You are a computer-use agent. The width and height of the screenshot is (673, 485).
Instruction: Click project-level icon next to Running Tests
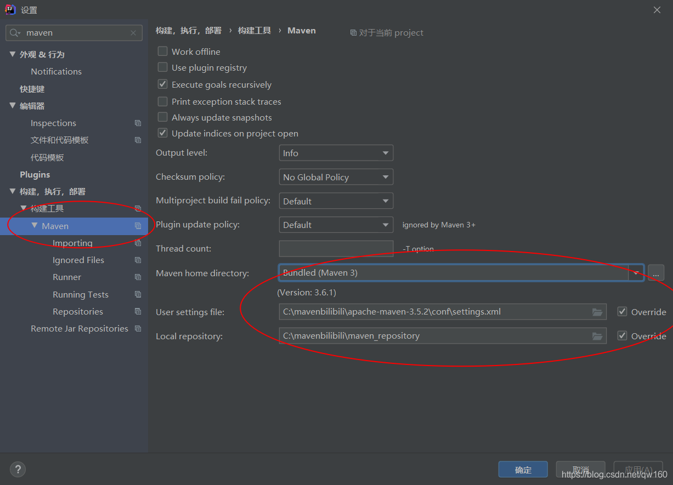pyautogui.click(x=138, y=294)
